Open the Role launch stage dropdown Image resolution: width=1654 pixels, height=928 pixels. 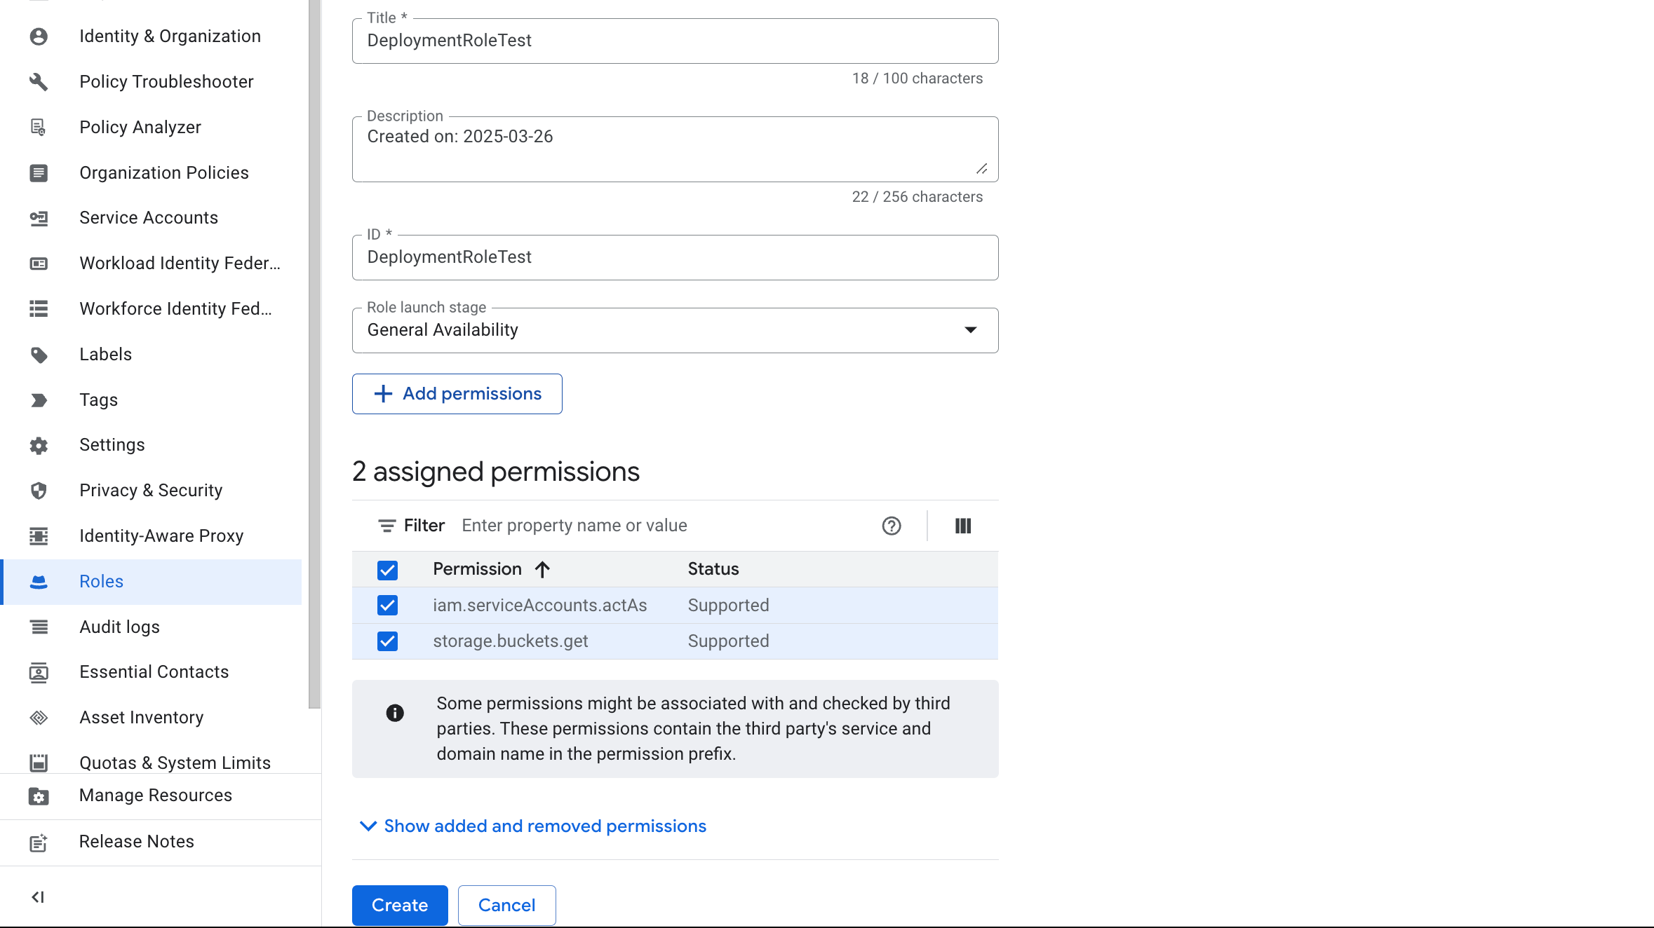point(675,330)
